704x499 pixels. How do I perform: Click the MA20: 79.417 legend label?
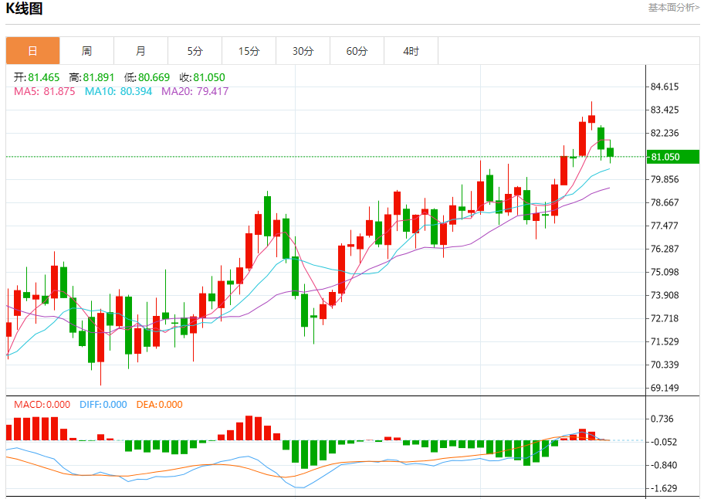point(195,91)
